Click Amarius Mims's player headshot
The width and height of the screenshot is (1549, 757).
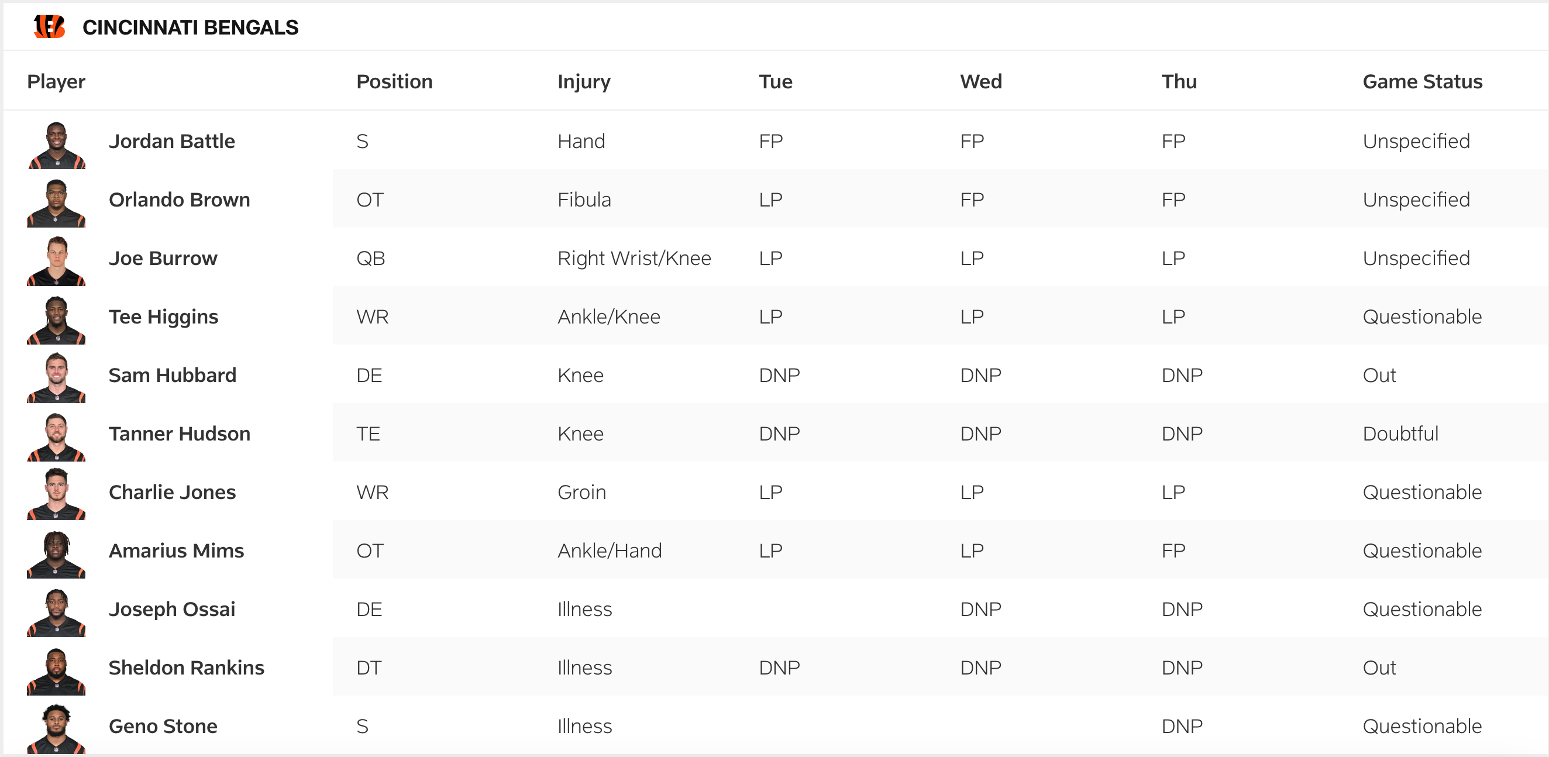(x=56, y=553)
